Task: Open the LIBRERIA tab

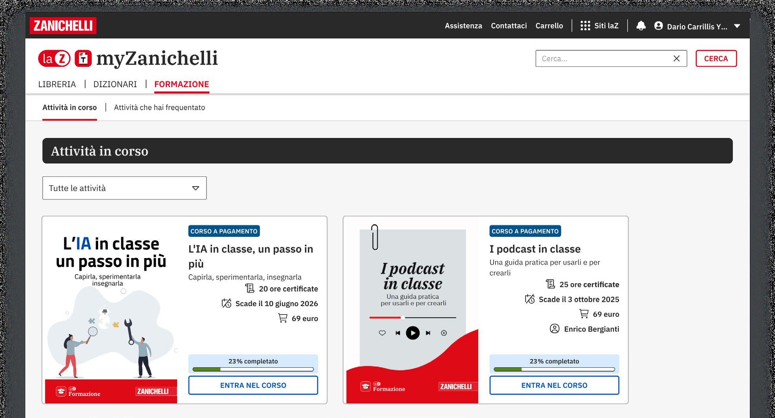Action: tap(57, 84)
